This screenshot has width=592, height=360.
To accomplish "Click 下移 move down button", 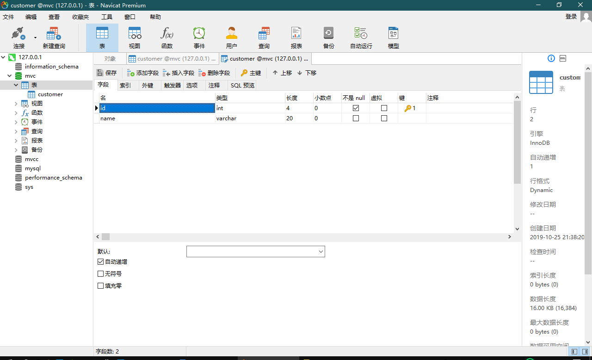I will pos(307,73).
